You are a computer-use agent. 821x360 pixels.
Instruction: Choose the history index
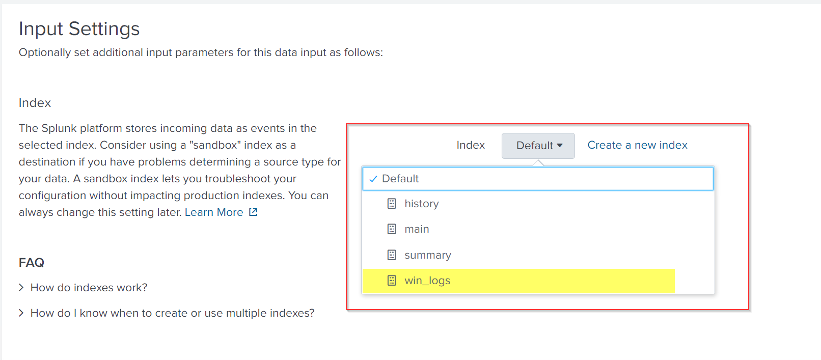pos(538,204)
